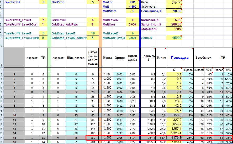Select step cell 15 in row 10
The width and height of the screenshot is (233, 144).
click(76, 115)
